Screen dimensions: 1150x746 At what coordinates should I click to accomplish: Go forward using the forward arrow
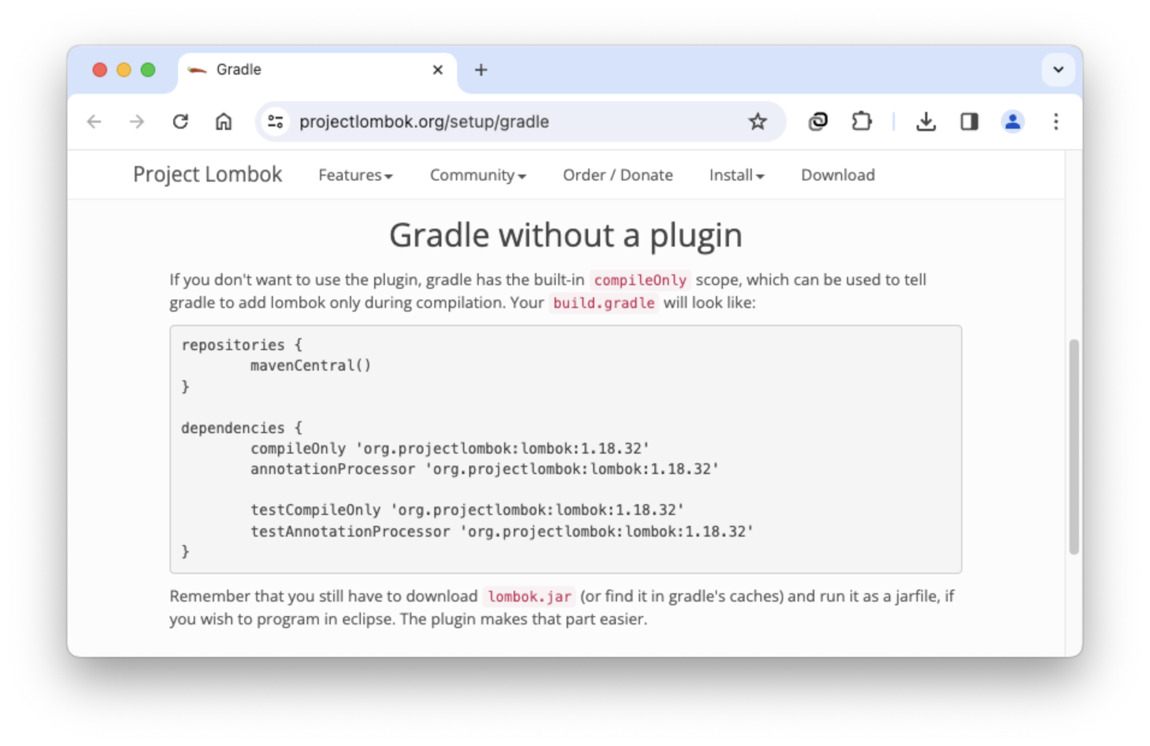click(x=137, y=122)
